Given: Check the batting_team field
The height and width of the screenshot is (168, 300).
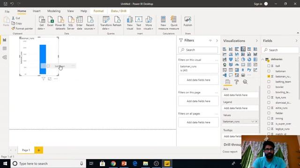Looking at the screenshot, I should point(269,82).
